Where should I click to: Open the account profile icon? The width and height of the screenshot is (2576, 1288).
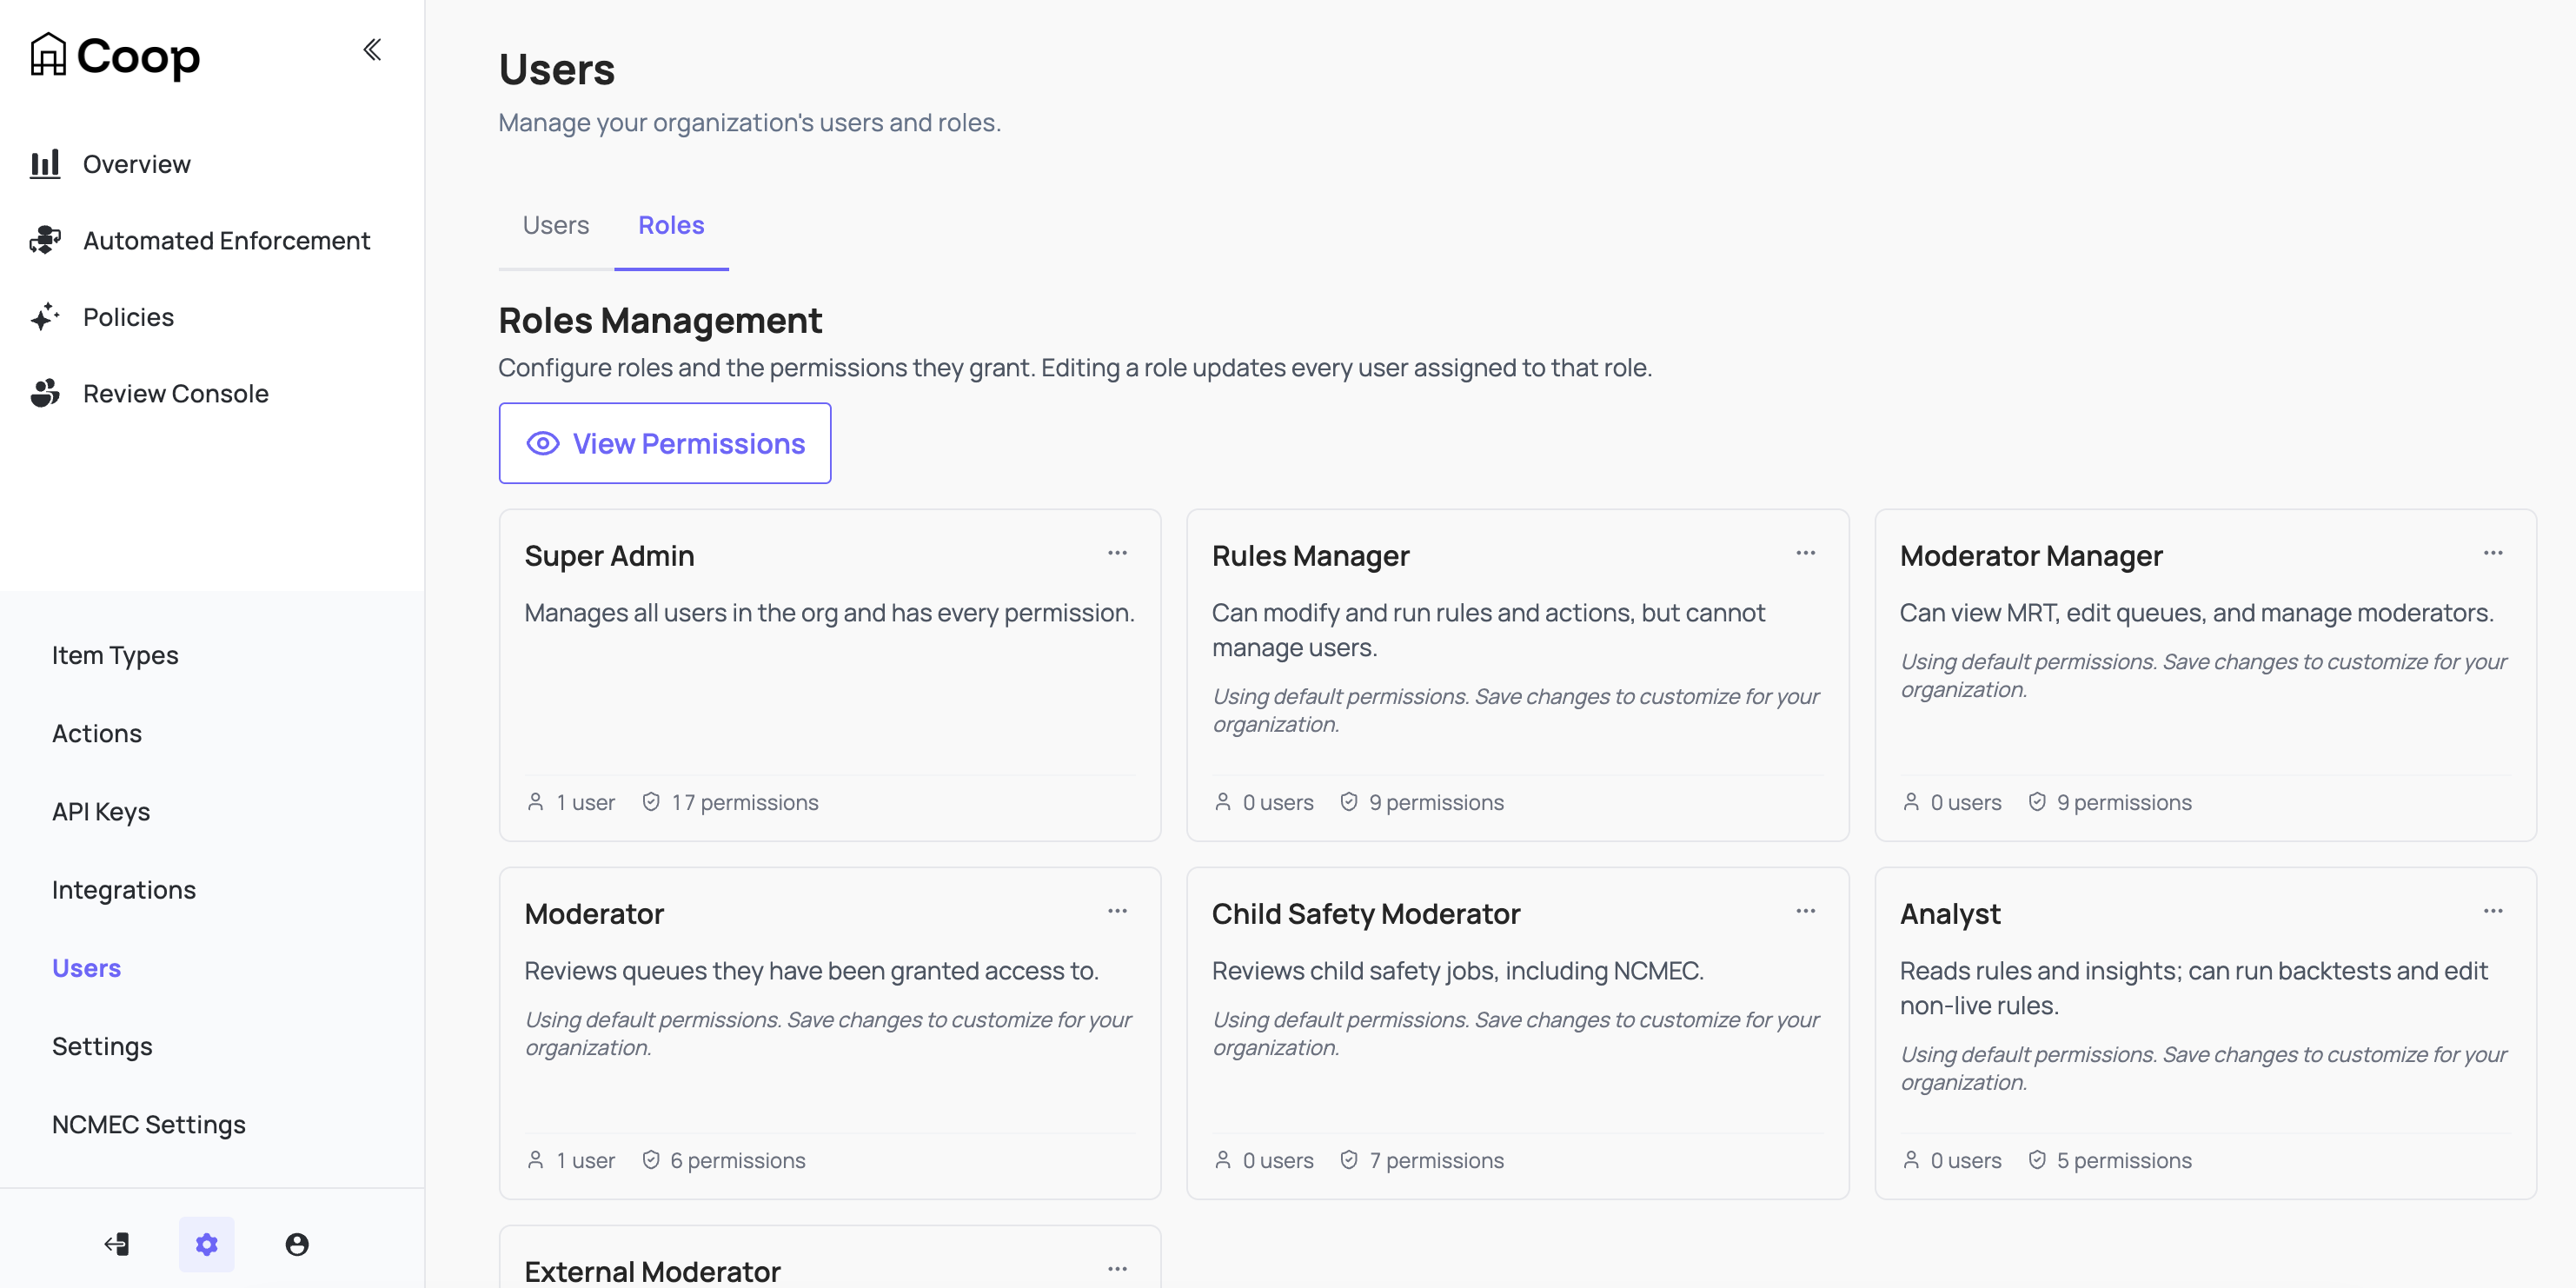coord(297,1244)
